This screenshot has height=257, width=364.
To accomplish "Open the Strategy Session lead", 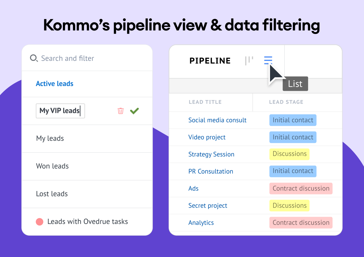I will tap(211, 154).
